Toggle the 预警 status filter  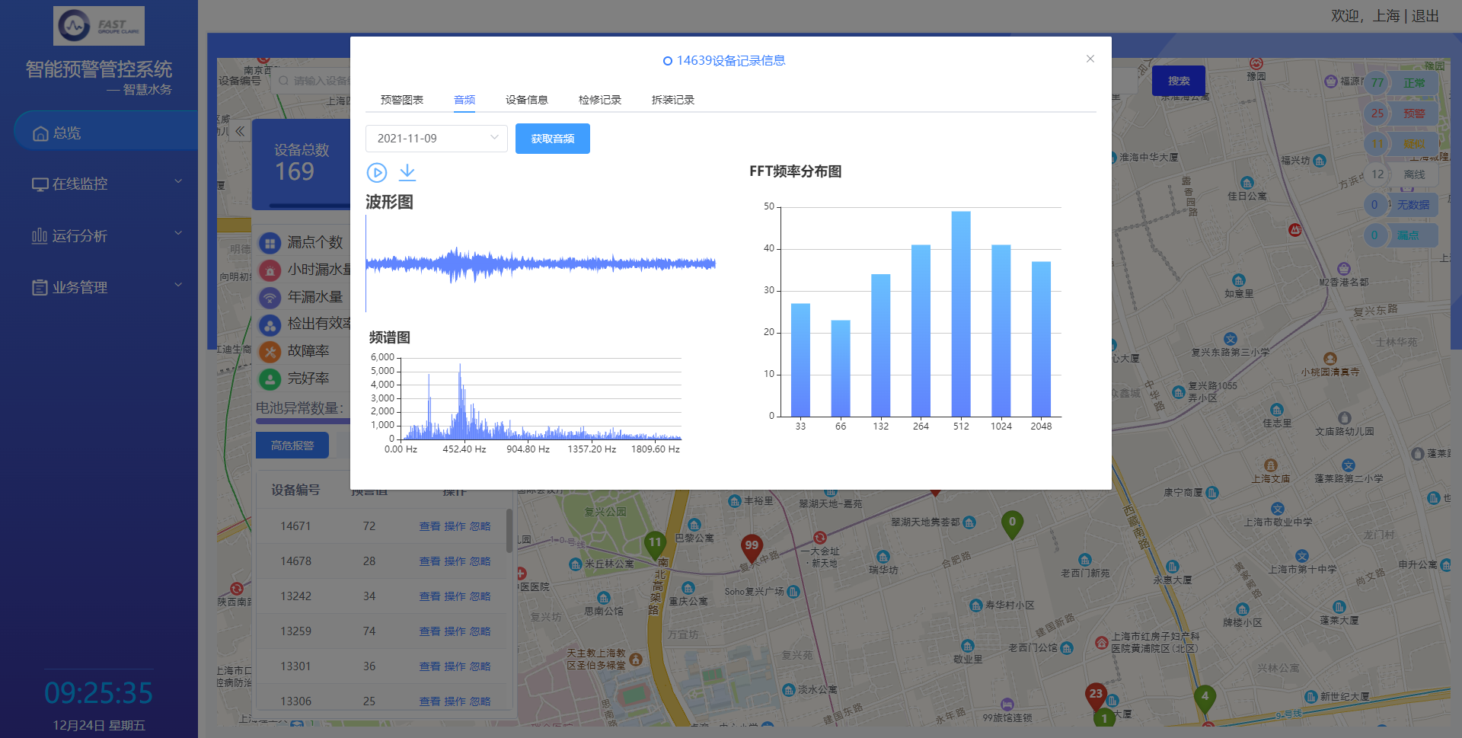(x=1413, y=113)
